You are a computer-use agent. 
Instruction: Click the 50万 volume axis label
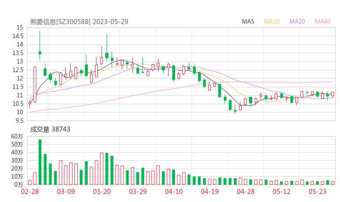(x=17, y=144)
